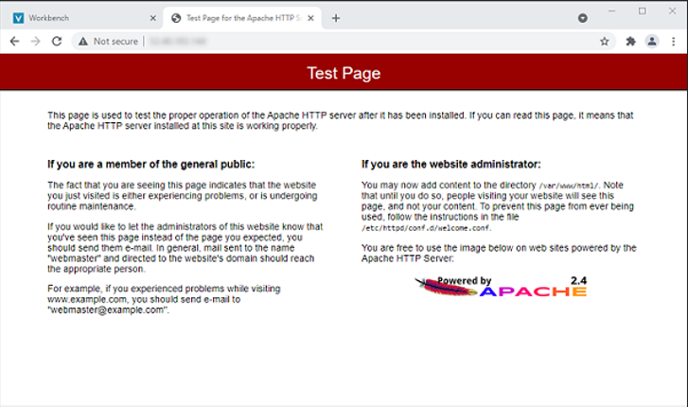Viewport: 688px width, 407px height.
Task: Click the tab search dropdown circle icon
Action: click(x=583, y=18)
